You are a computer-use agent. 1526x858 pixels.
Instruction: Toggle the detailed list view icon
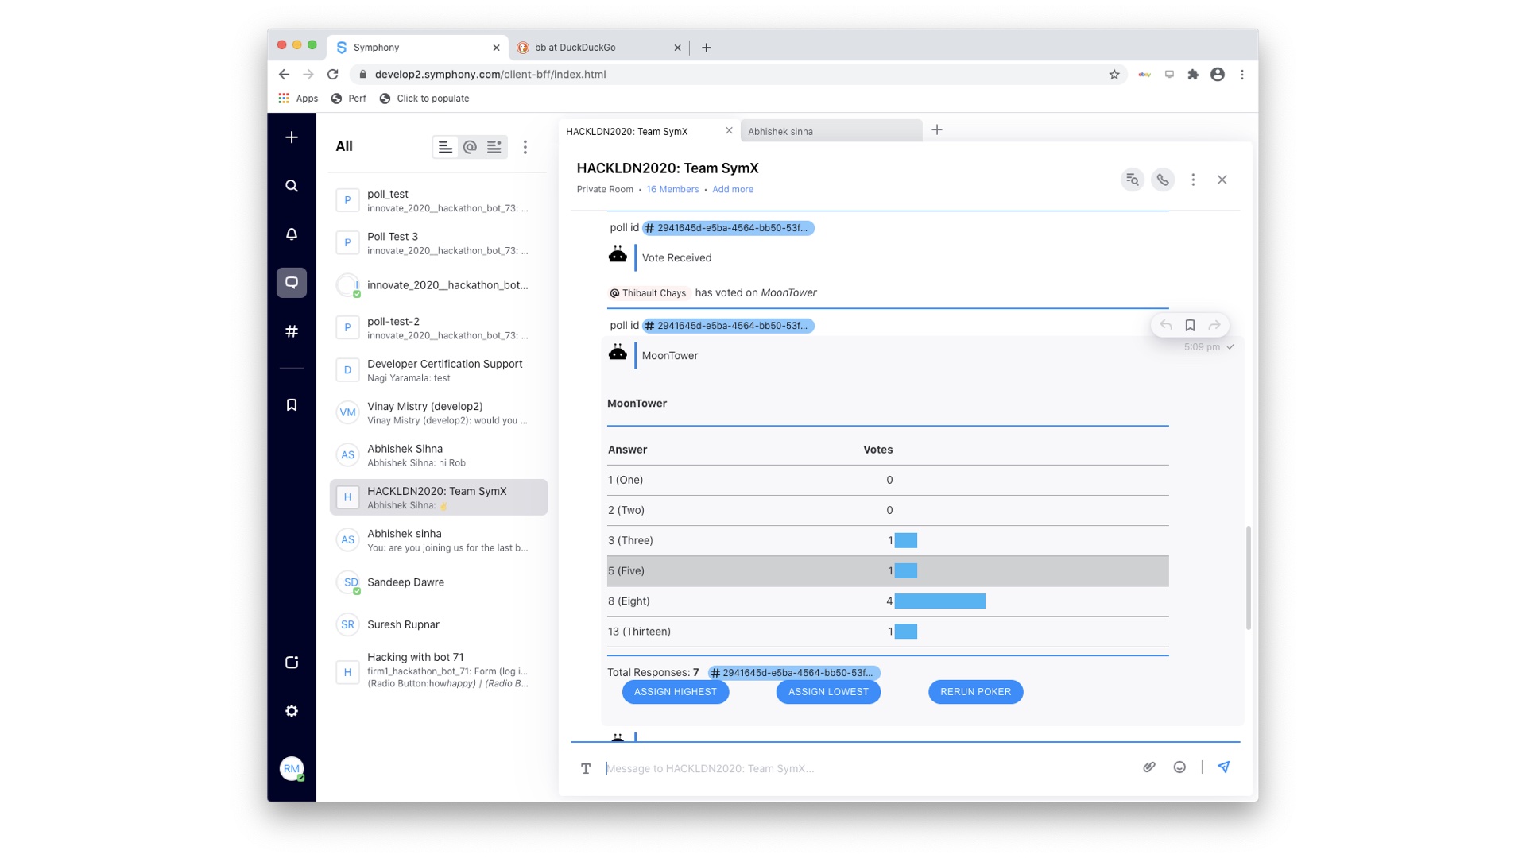point(494,147)
